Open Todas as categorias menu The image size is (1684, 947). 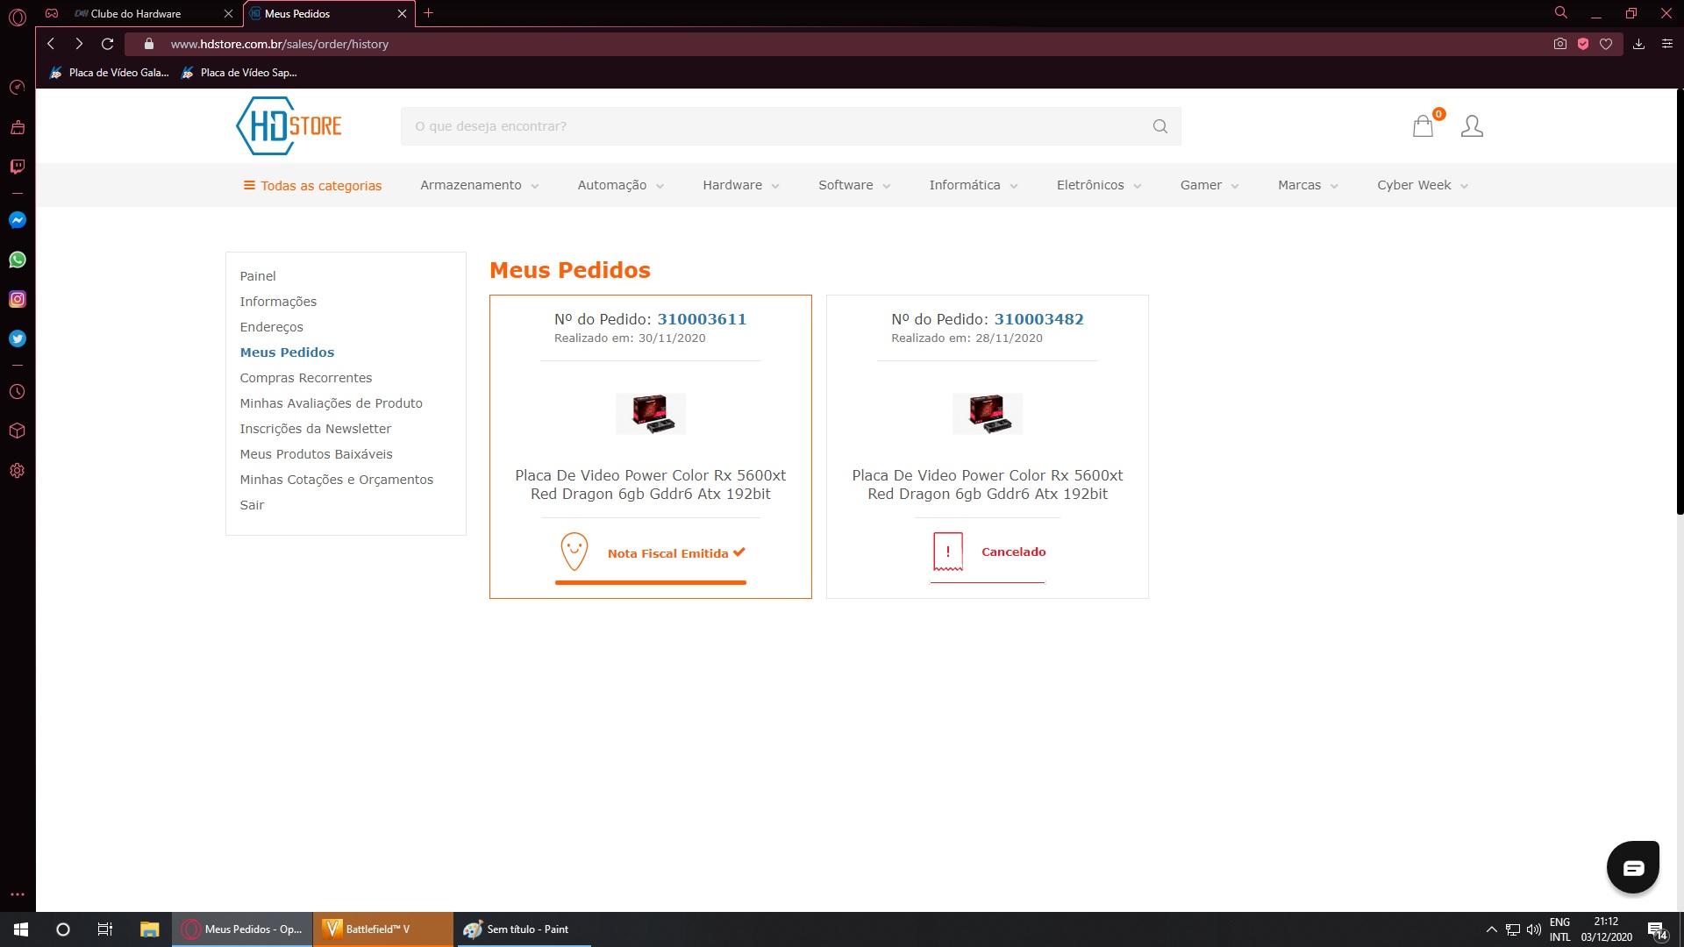[312, 185]
